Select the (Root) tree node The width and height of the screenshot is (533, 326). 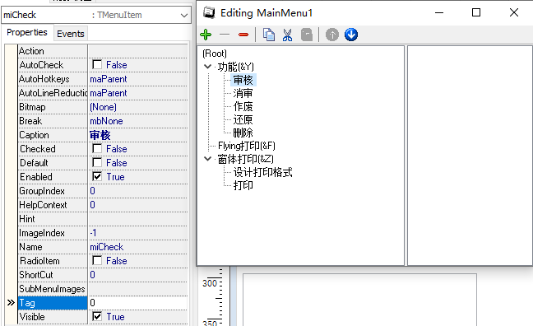215,54
